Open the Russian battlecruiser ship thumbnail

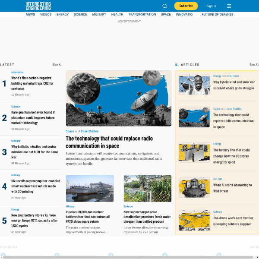coord(90,189)
